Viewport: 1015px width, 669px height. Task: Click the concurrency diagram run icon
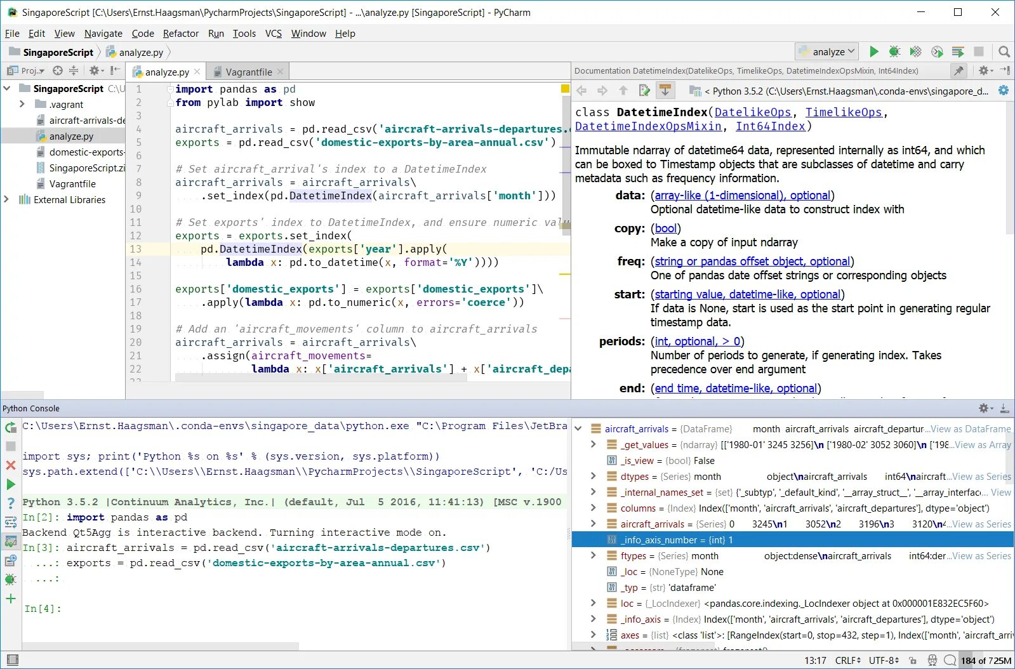pos(958,51)
